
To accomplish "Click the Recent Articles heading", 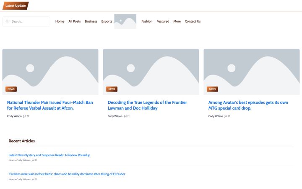I will (x=22, y=141).
